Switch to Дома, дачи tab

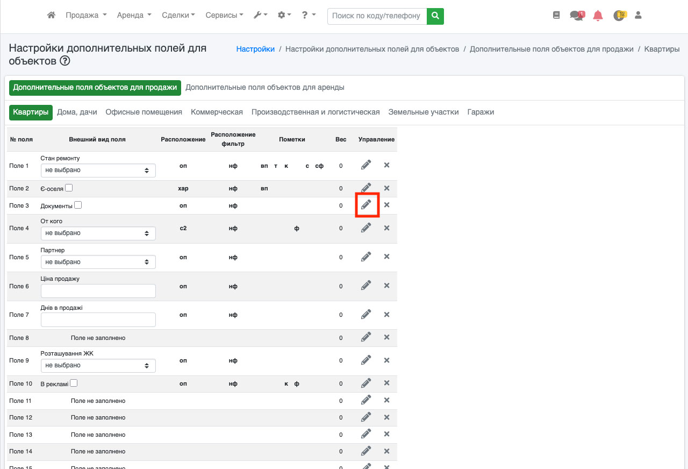coord(77,112)
